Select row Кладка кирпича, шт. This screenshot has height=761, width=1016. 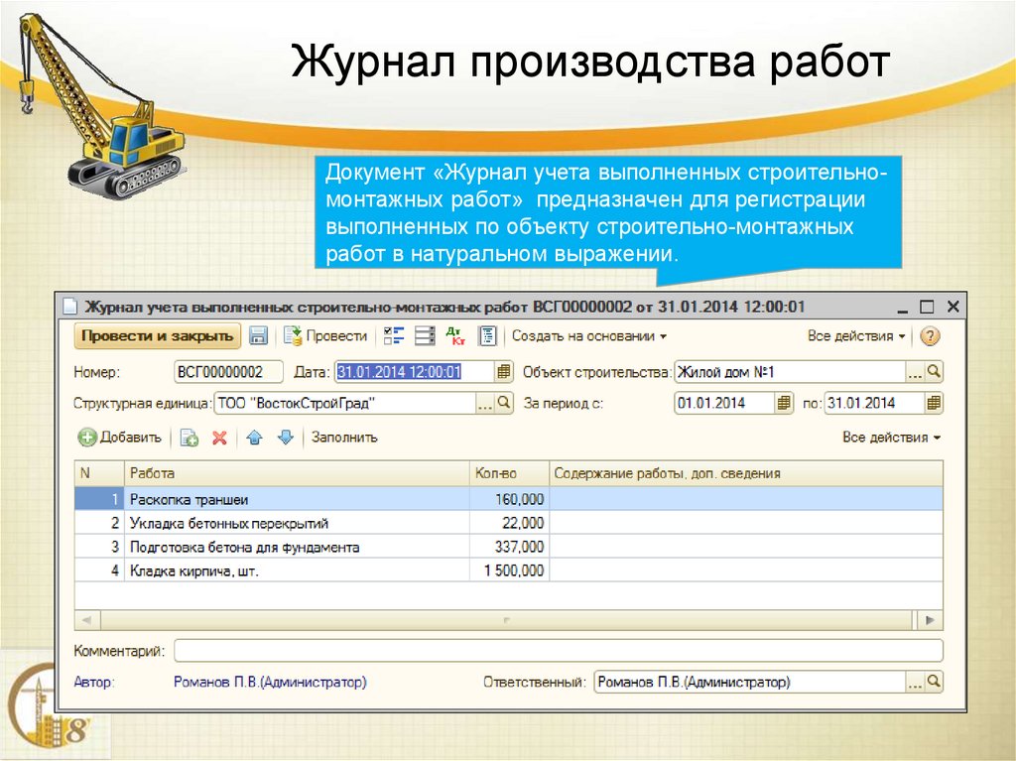[509, 571]
